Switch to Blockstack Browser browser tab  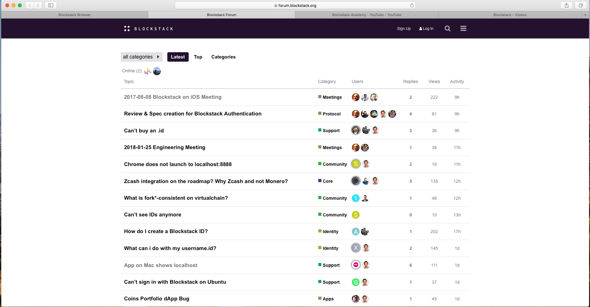click(x=75, y=15)
